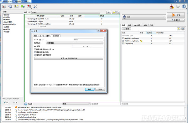Switch to the second right-panel tab
The image size is (188, 123).
pyautogui.click(x=130, y=25)
